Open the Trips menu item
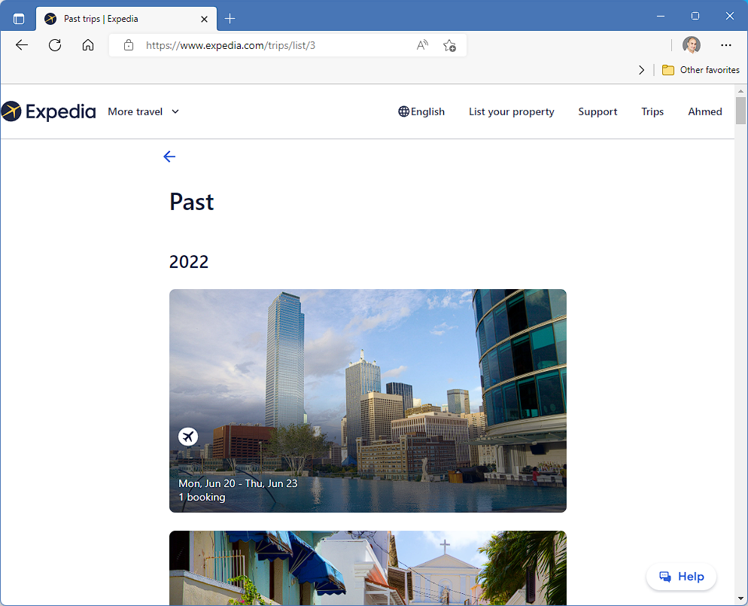 click(652, 111)
